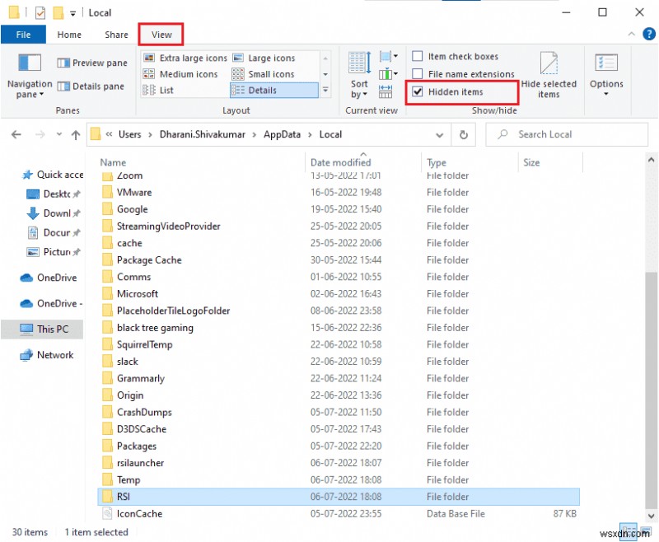Select the first OneDrive entry

coord(49,278)
